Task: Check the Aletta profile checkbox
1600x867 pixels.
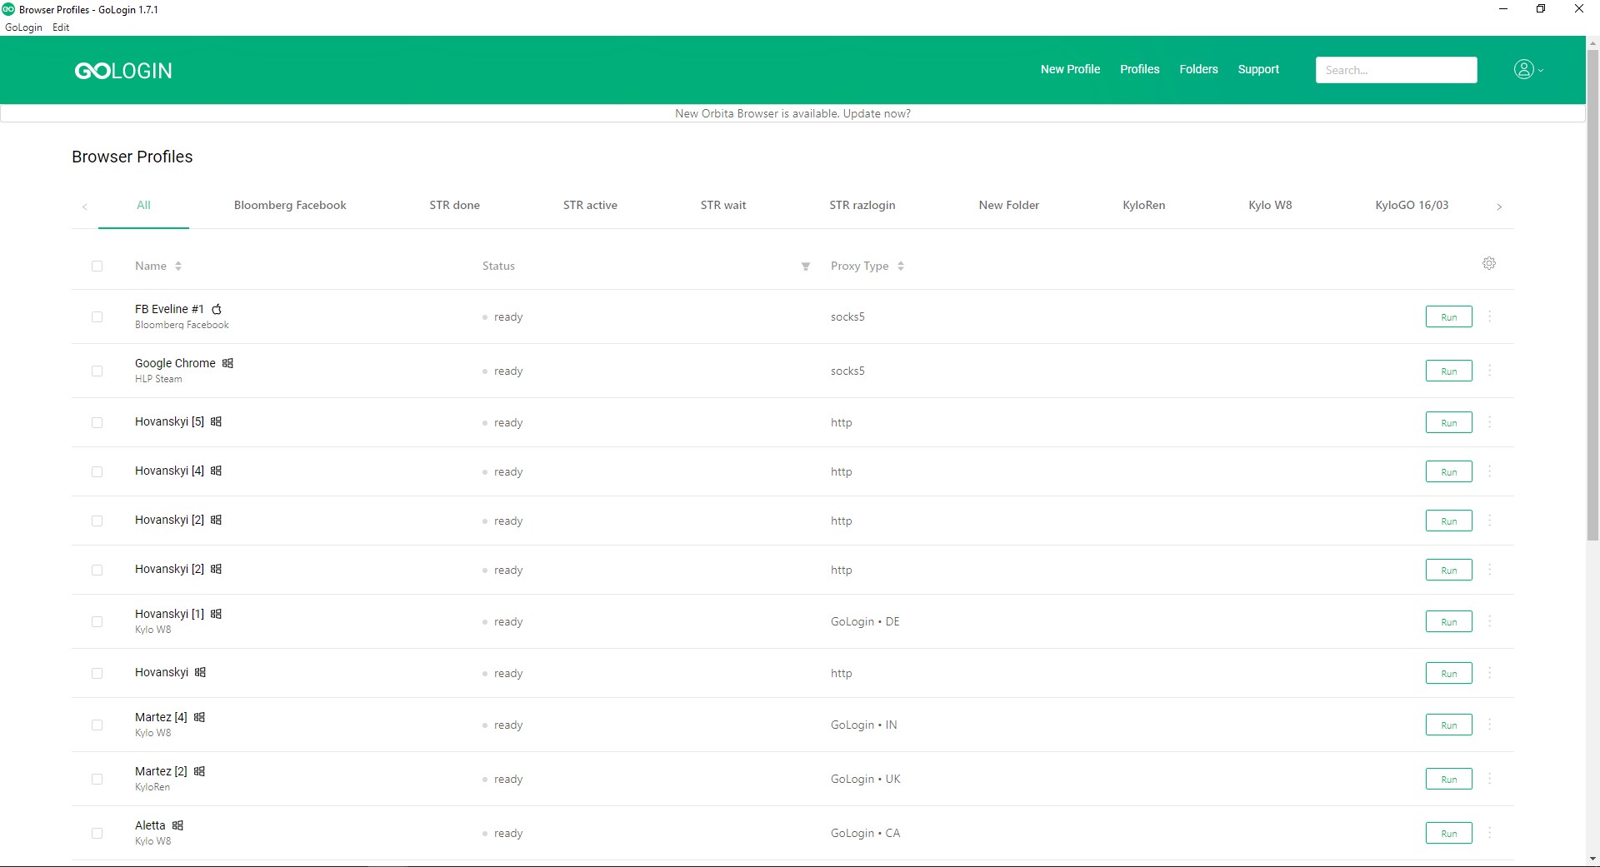Action: click(x=97, y=834)
